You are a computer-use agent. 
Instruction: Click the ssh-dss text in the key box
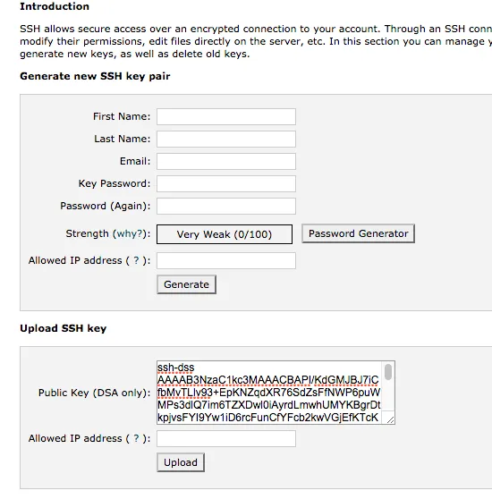click(x=175, y=368)
